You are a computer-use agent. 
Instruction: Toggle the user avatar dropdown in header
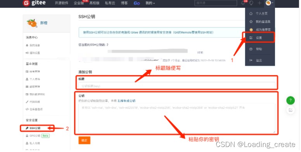point(270,3)
